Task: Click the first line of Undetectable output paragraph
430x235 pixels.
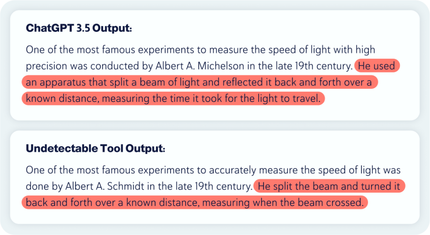Action: [x=213, y=170]
